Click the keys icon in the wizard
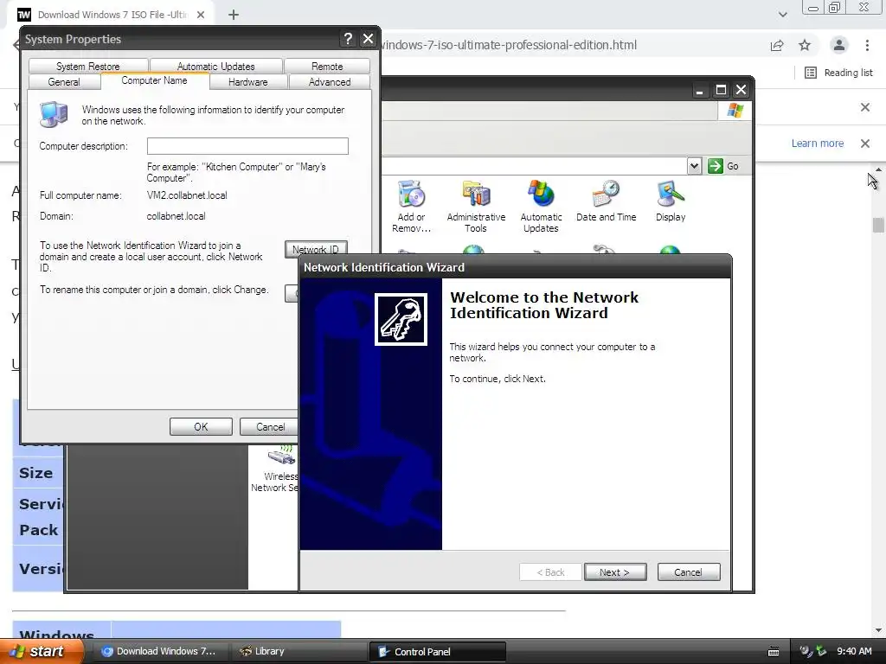 coord(401,319)
